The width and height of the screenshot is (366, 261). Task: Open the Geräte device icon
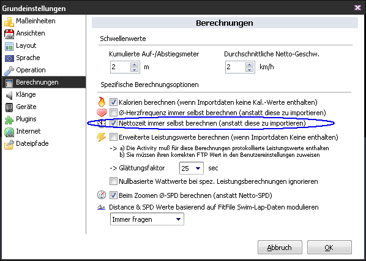[9, 107]
